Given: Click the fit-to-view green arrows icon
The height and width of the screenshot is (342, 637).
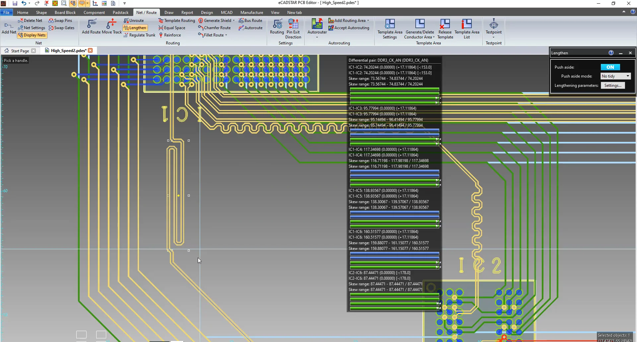Looking at the screenshot, I should click(x=55, y=3).
